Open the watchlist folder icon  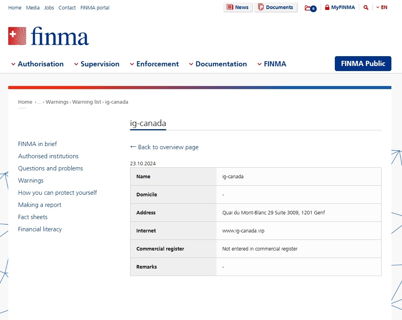coord(310,8)
